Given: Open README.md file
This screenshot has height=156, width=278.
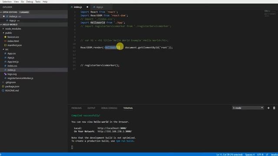Looking at the screenshot, I should point(12,91).
